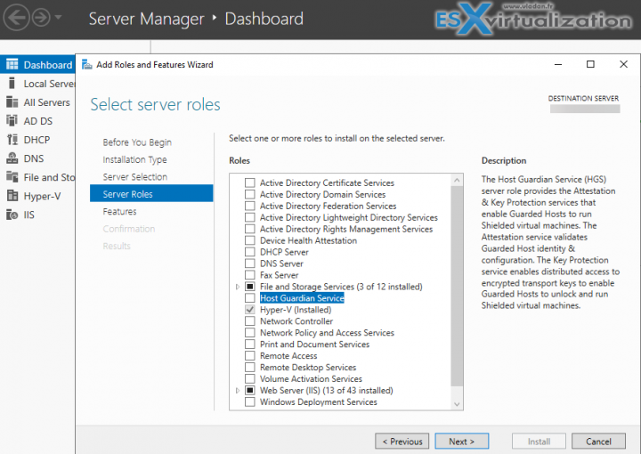The height and width of the screenshot is (454, 641).
Task: Select Hyper-V (Installed) row
Action: pyautogui.click(x=296, y=310)
